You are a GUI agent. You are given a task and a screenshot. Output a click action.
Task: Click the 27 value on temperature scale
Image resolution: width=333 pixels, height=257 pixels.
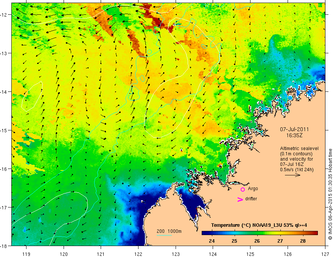pos(280,241)
